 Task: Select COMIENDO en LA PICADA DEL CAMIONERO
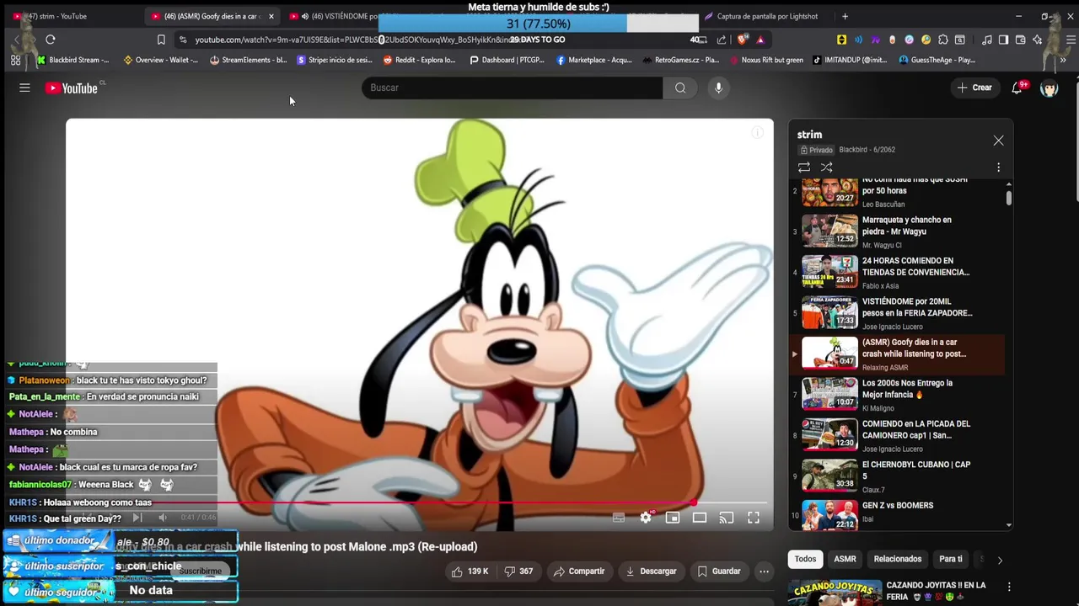(898, 435)
